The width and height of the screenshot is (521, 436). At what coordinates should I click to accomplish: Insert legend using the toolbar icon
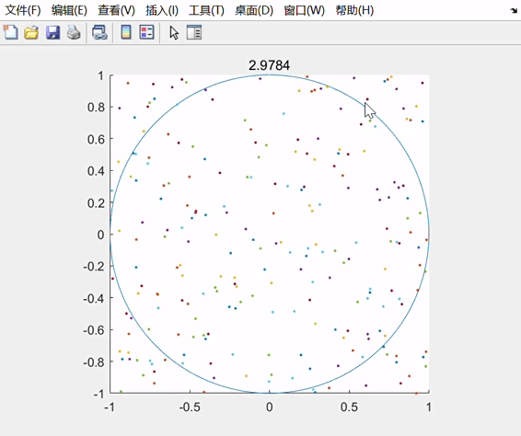point(146,32)
